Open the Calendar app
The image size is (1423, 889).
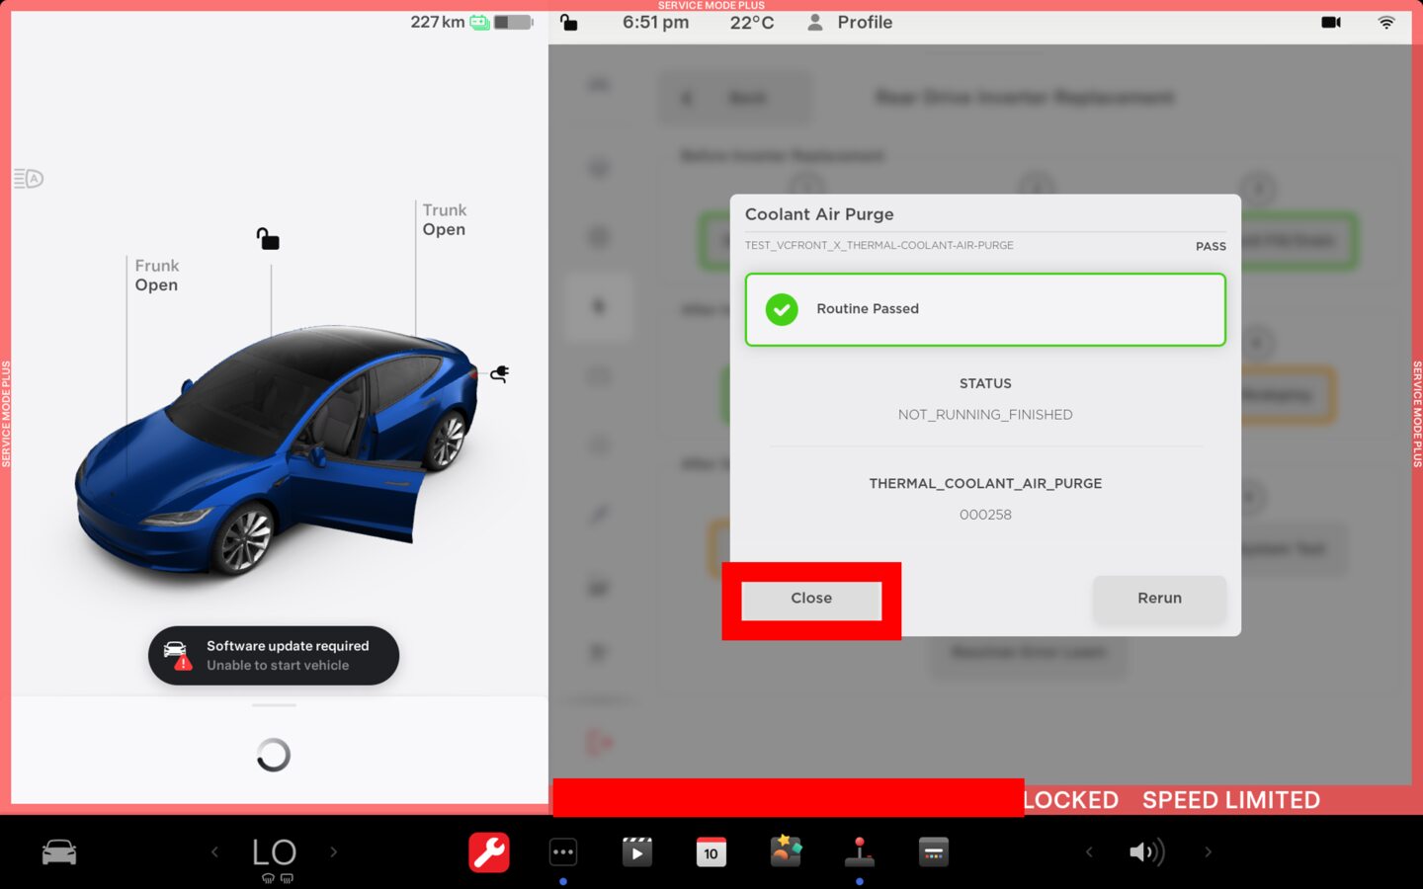(x=711, y=851)
